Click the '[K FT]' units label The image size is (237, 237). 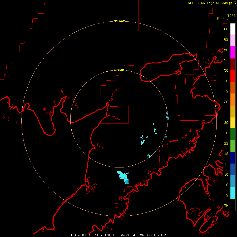(x=223, y=18)
